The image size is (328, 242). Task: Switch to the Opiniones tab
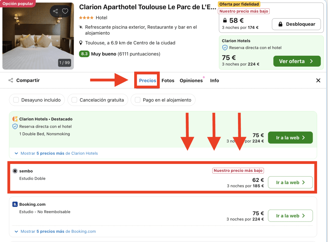(x=191, y=80)
